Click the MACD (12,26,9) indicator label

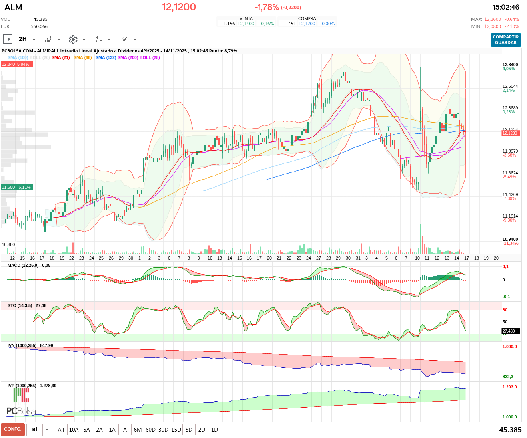click(23, 265)
